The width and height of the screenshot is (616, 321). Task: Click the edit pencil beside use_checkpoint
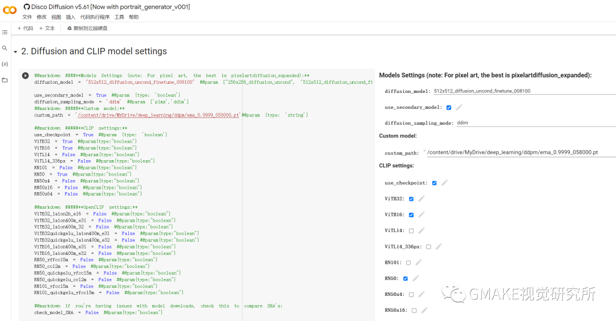pyautogui.click(x=444, y=183)
